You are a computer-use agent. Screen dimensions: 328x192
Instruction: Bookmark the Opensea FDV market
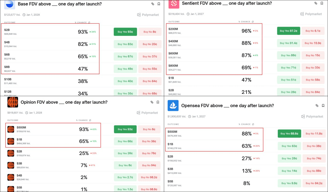[x=323, y=106]
